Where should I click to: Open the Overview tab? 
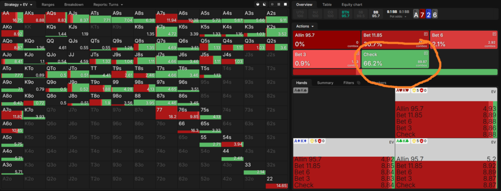[305, 4]
